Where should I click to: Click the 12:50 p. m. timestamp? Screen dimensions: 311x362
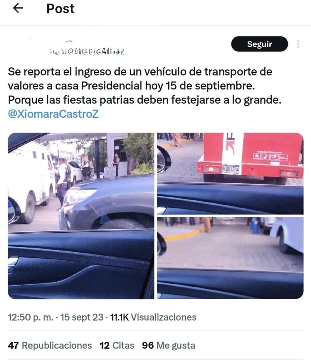tap(31, 317)
